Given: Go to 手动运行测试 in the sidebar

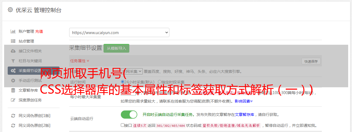Looking at the screenshot, I should pos(30,80).
